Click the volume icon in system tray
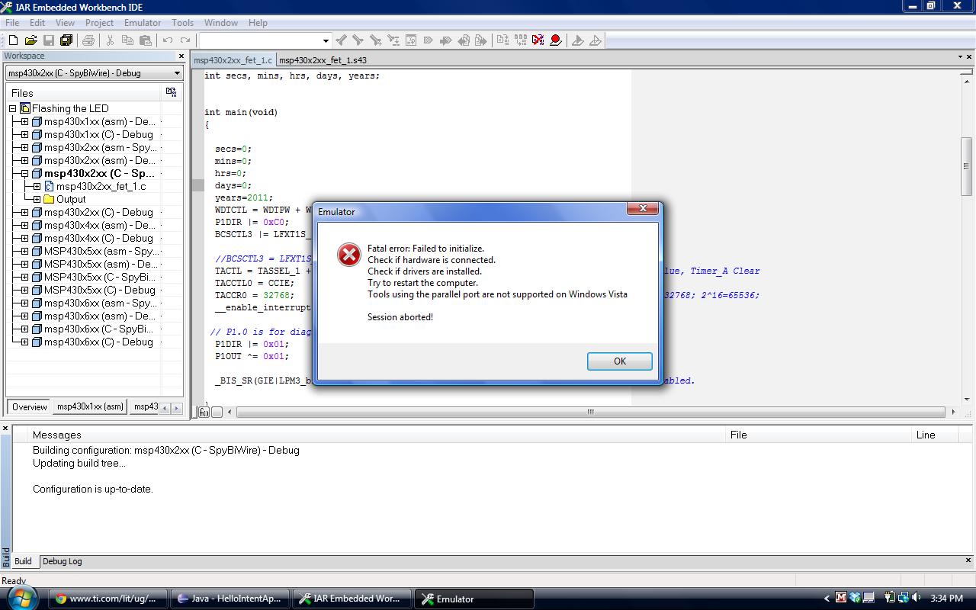 [x=916, y=598]
